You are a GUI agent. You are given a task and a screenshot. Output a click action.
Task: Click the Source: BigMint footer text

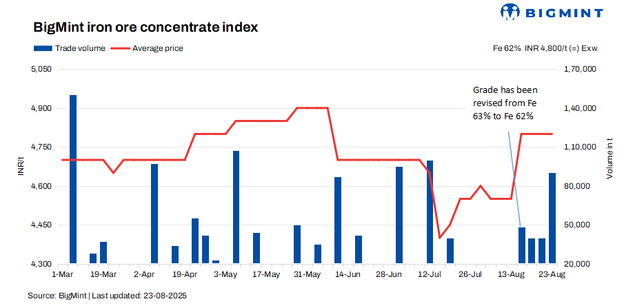point(107,296)
